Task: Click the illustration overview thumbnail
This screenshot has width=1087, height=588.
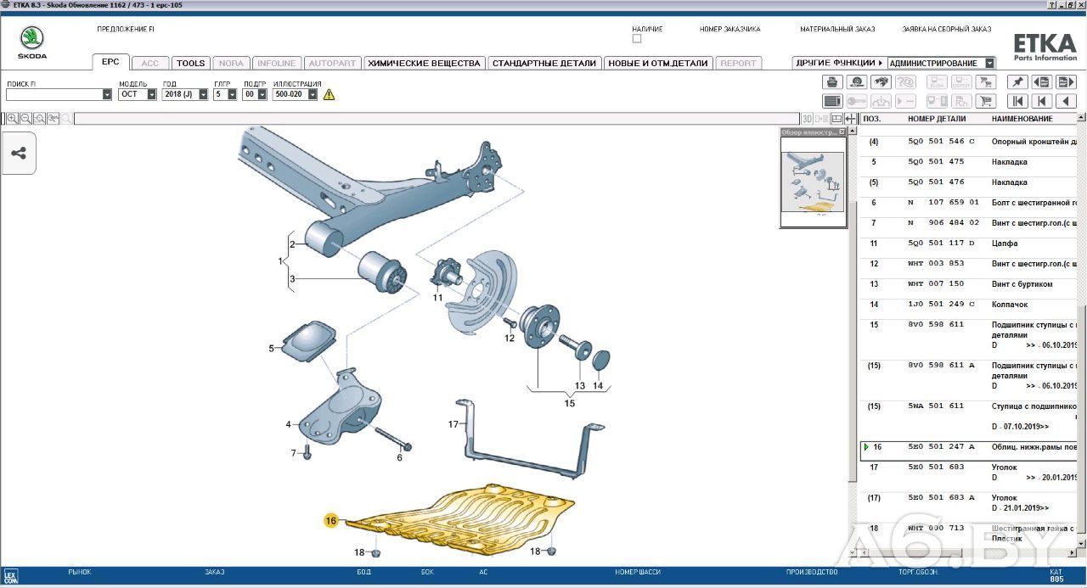Action: 813,182
